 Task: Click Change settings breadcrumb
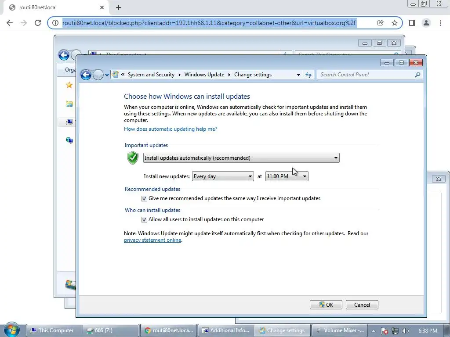(253, 75)
